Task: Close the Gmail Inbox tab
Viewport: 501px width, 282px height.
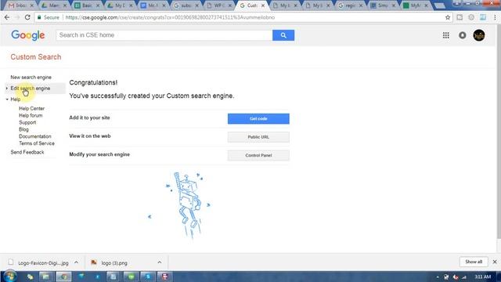Action: (31, 5)
